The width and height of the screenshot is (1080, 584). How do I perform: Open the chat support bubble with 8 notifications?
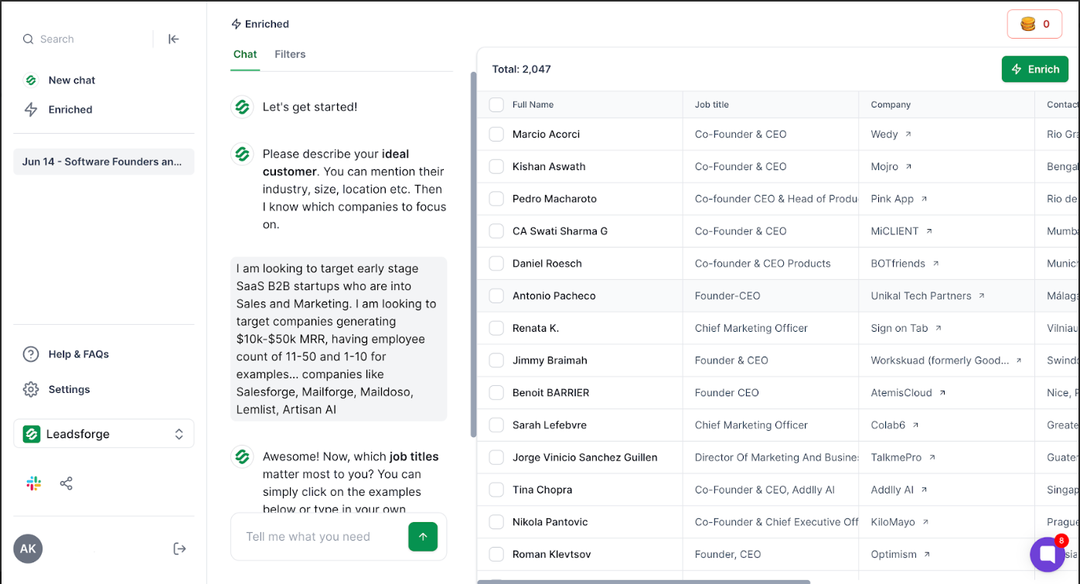click(1048, 554)
